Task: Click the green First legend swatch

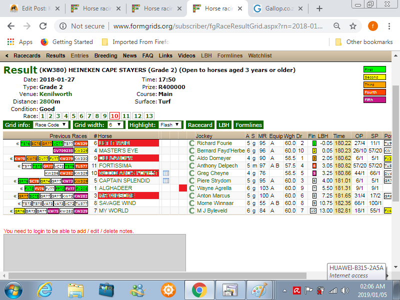Action: (x=374, y=69)
